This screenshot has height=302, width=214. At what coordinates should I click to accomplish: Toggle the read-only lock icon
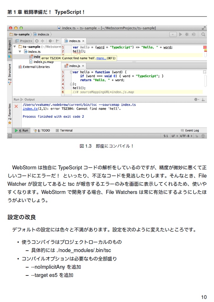pyautogui.click(x=197, y=136)
